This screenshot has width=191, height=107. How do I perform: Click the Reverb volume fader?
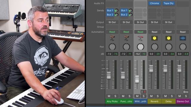(x=151, y=69)
